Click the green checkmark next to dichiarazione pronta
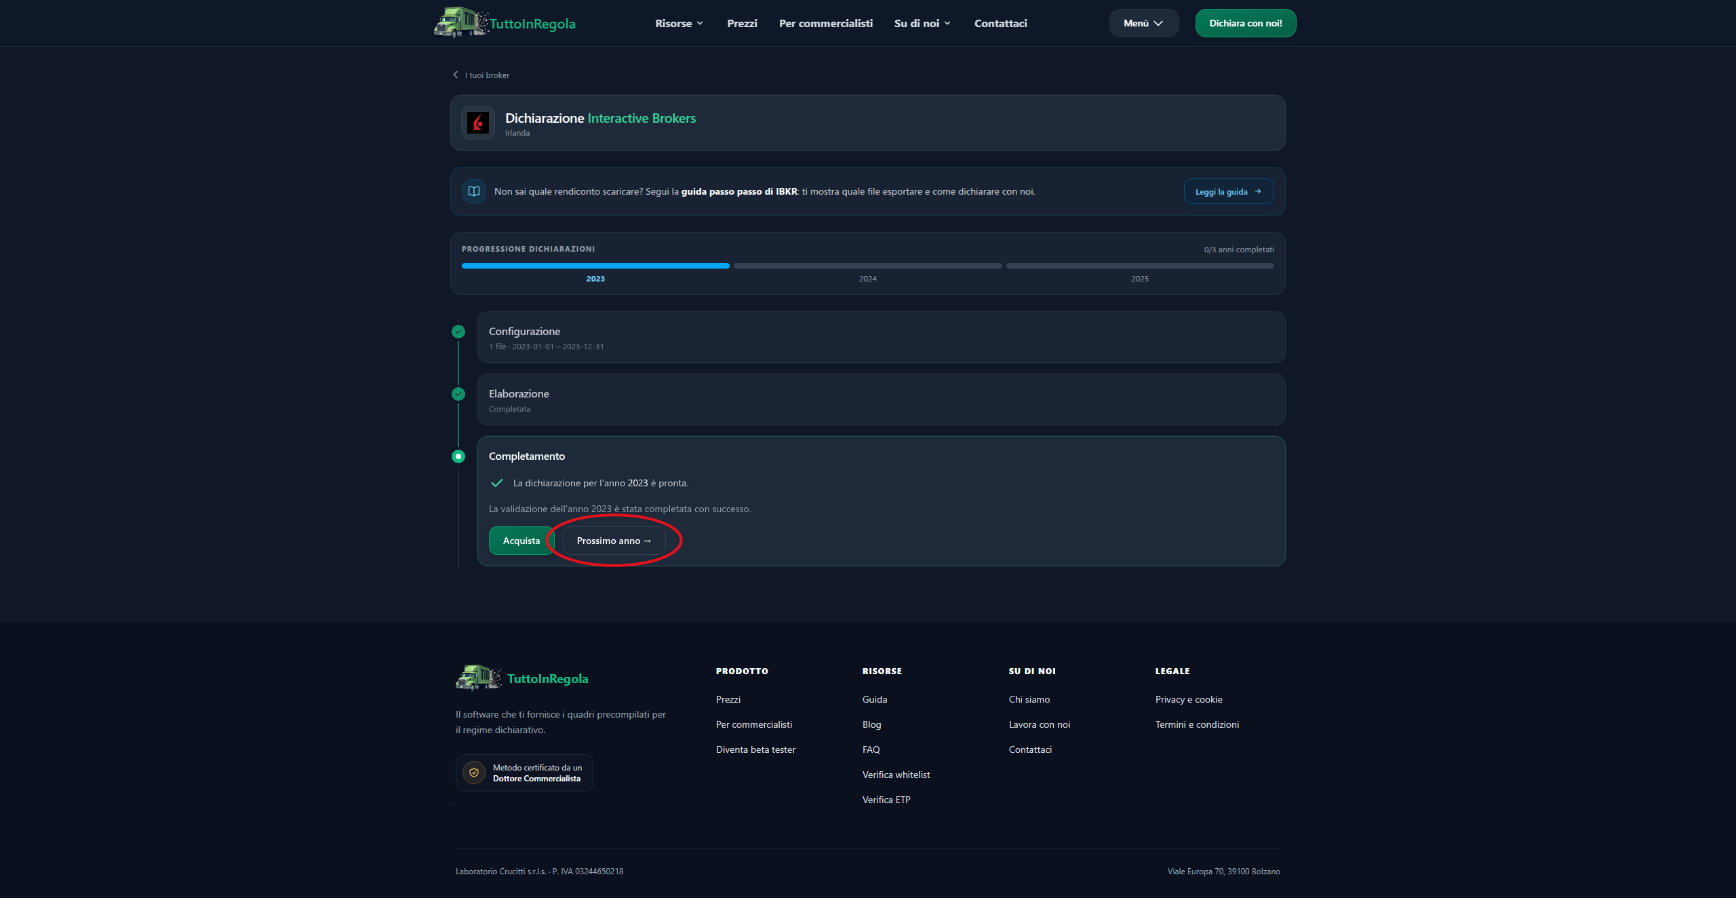 497,483
